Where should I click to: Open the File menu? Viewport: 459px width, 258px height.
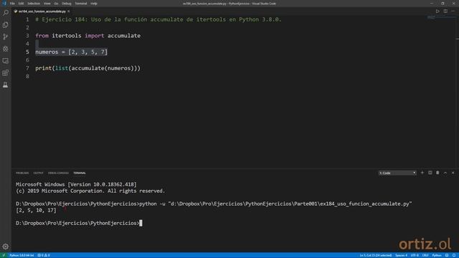tap(12, 4)
